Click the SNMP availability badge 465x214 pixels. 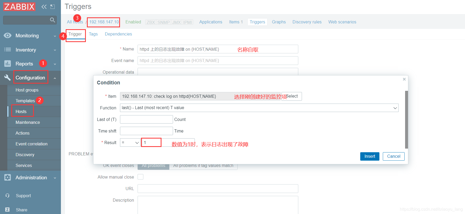pos(164,22)
